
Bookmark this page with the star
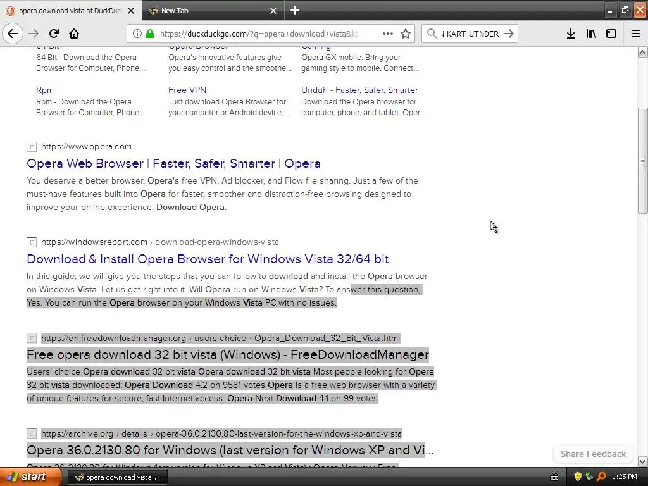[406, 34]
